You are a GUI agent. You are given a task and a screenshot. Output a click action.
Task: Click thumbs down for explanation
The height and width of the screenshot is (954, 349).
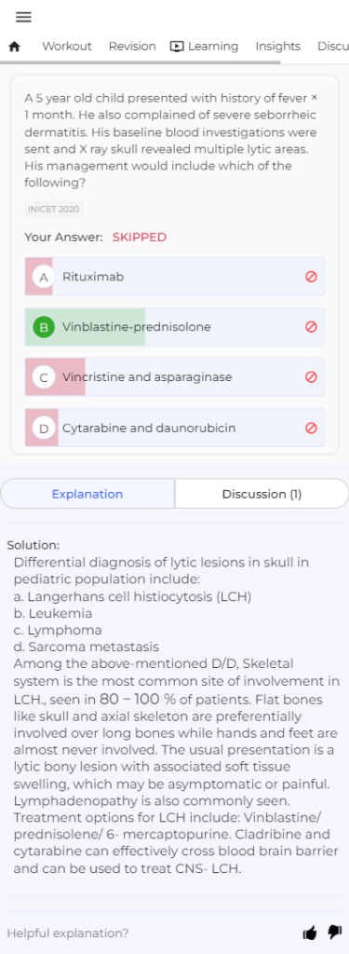tap(334, 932)
